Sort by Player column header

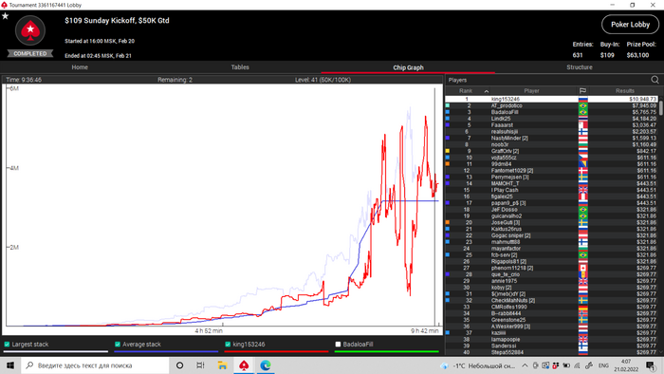click(x=531, y=90)
